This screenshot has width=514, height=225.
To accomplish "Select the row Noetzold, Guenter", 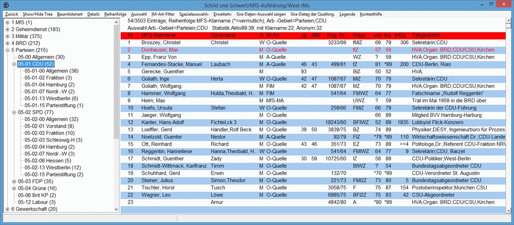I will [x=313, y=137].
